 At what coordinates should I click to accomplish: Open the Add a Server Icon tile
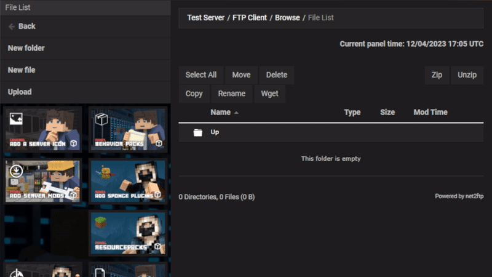click(x=44, y=129)
